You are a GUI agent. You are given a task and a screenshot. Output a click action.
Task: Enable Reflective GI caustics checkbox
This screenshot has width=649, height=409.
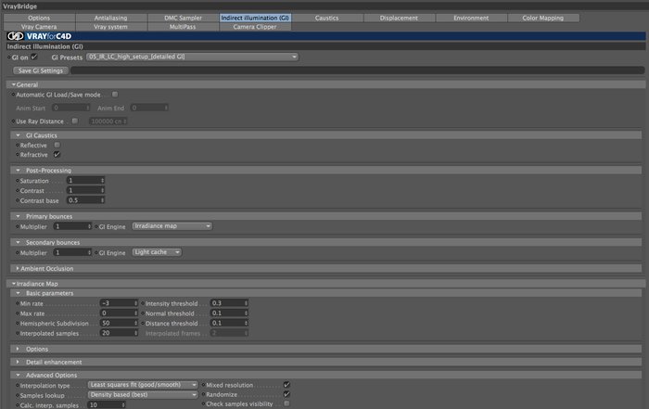coord(57,145)
